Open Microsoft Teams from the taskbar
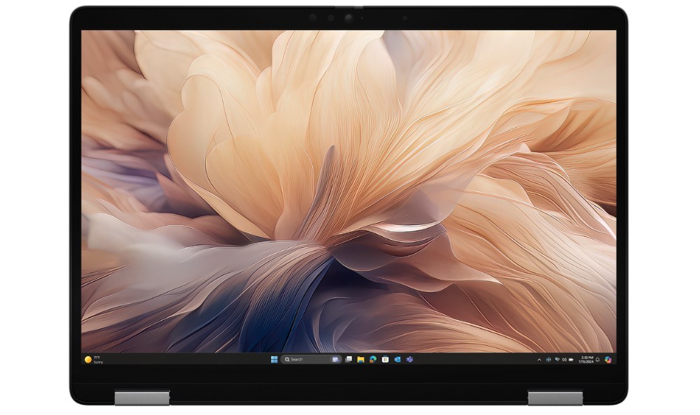The height and width of the screenshot is (415, 700). (x=409, y=359)
